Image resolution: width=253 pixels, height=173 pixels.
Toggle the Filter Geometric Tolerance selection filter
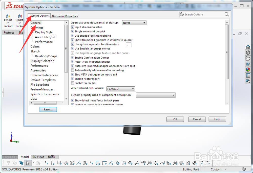tap(143, 163)
